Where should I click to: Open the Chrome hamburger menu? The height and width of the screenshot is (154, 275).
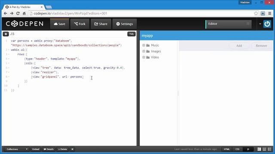[270, 13]
